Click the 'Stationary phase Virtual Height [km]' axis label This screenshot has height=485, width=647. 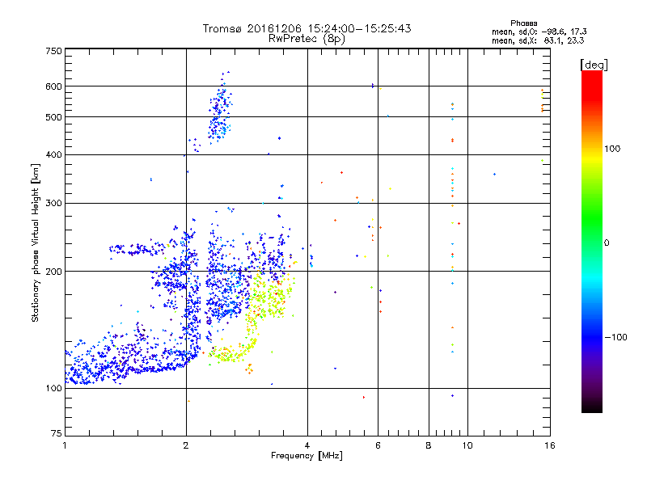coord(36,242)
